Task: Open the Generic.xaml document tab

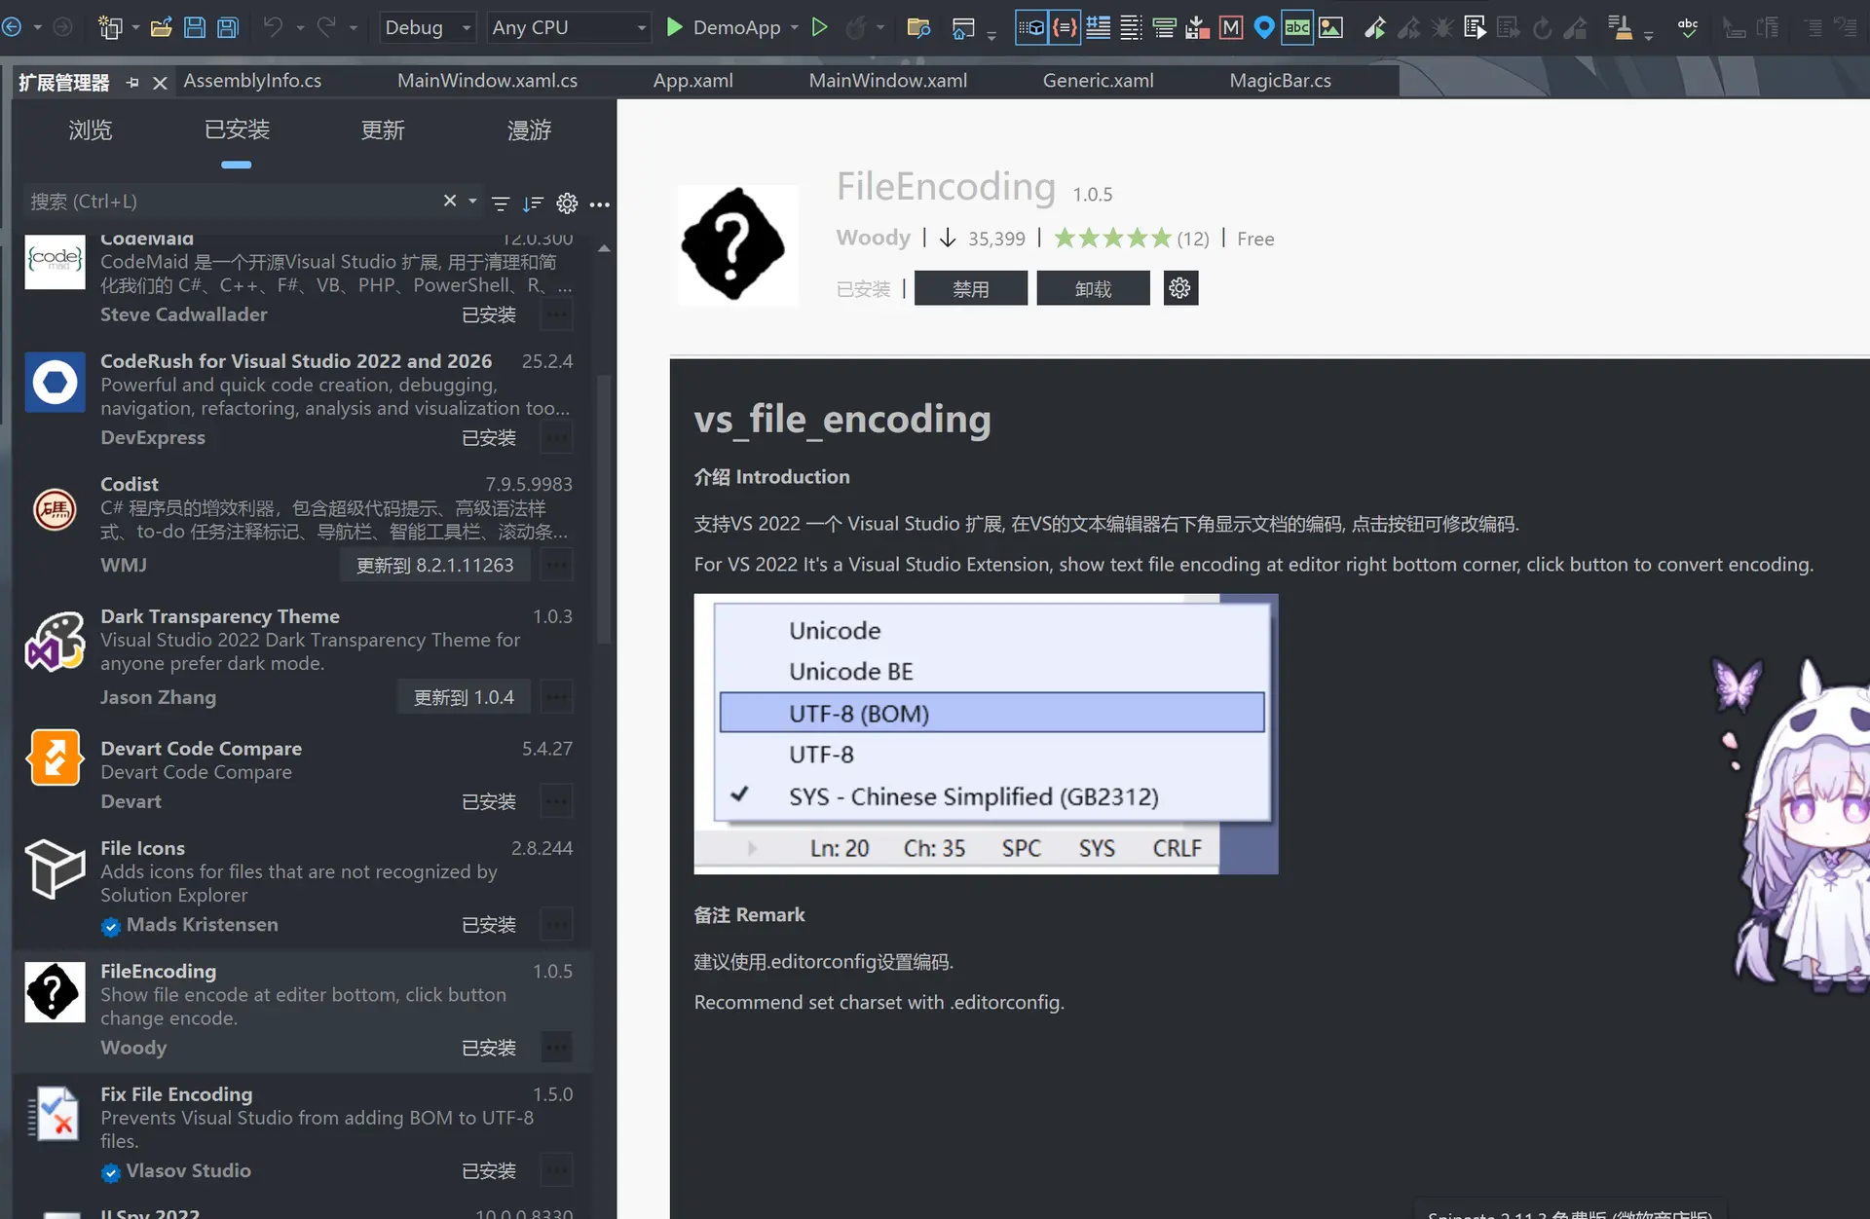Action: (x=1098, y=81)
